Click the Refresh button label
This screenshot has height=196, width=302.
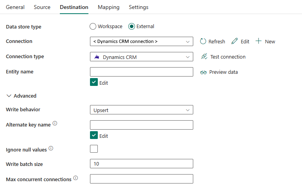(x=217, y=41)
